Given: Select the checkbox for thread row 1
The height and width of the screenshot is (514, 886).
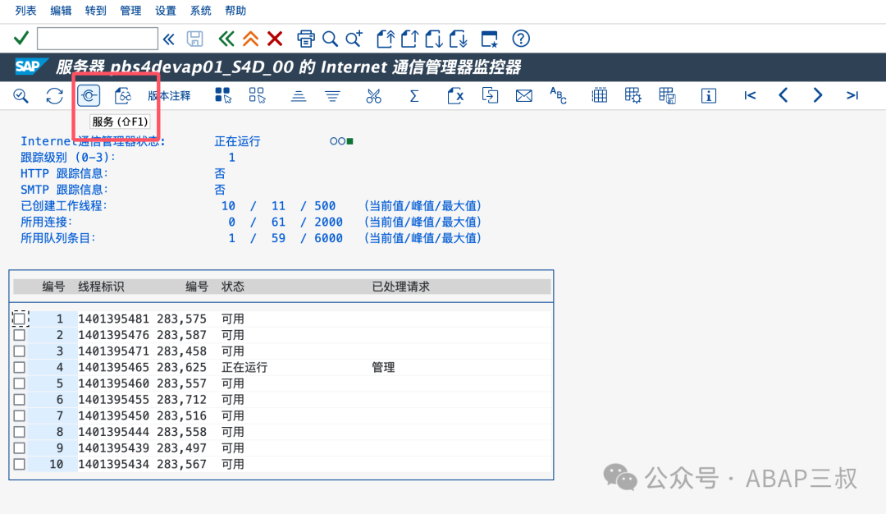Looking at the screenshot, I should click(20, 318).
